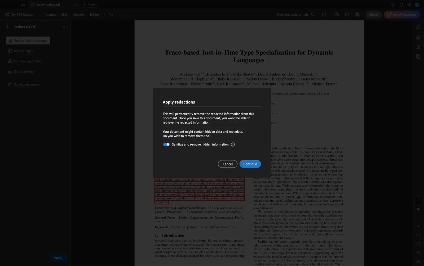Click the headphones read-aloud icon
Screen dimensions: 424x266
(324, 15)
